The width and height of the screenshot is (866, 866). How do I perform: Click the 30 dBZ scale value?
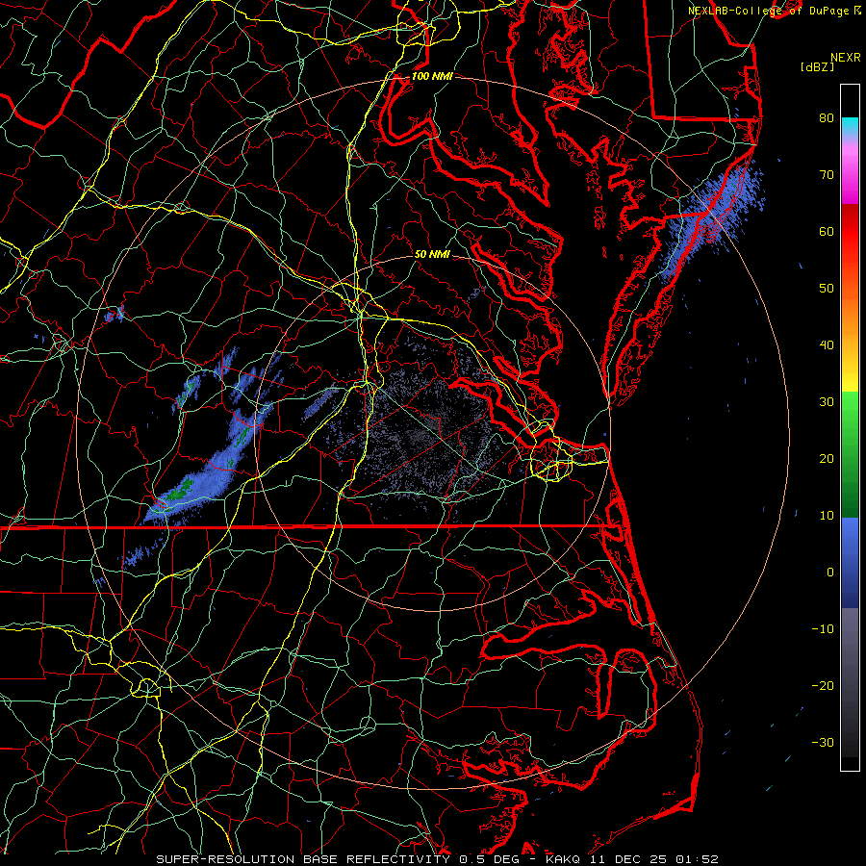[827, 402]
